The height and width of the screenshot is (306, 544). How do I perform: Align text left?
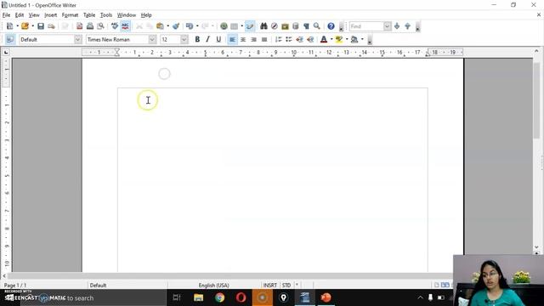click(x=232, y=39)
